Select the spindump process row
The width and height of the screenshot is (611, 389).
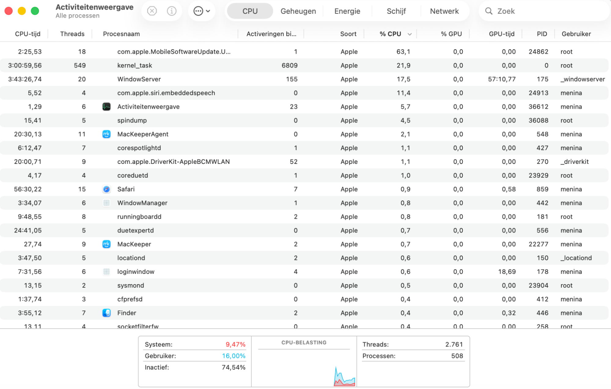304,120
